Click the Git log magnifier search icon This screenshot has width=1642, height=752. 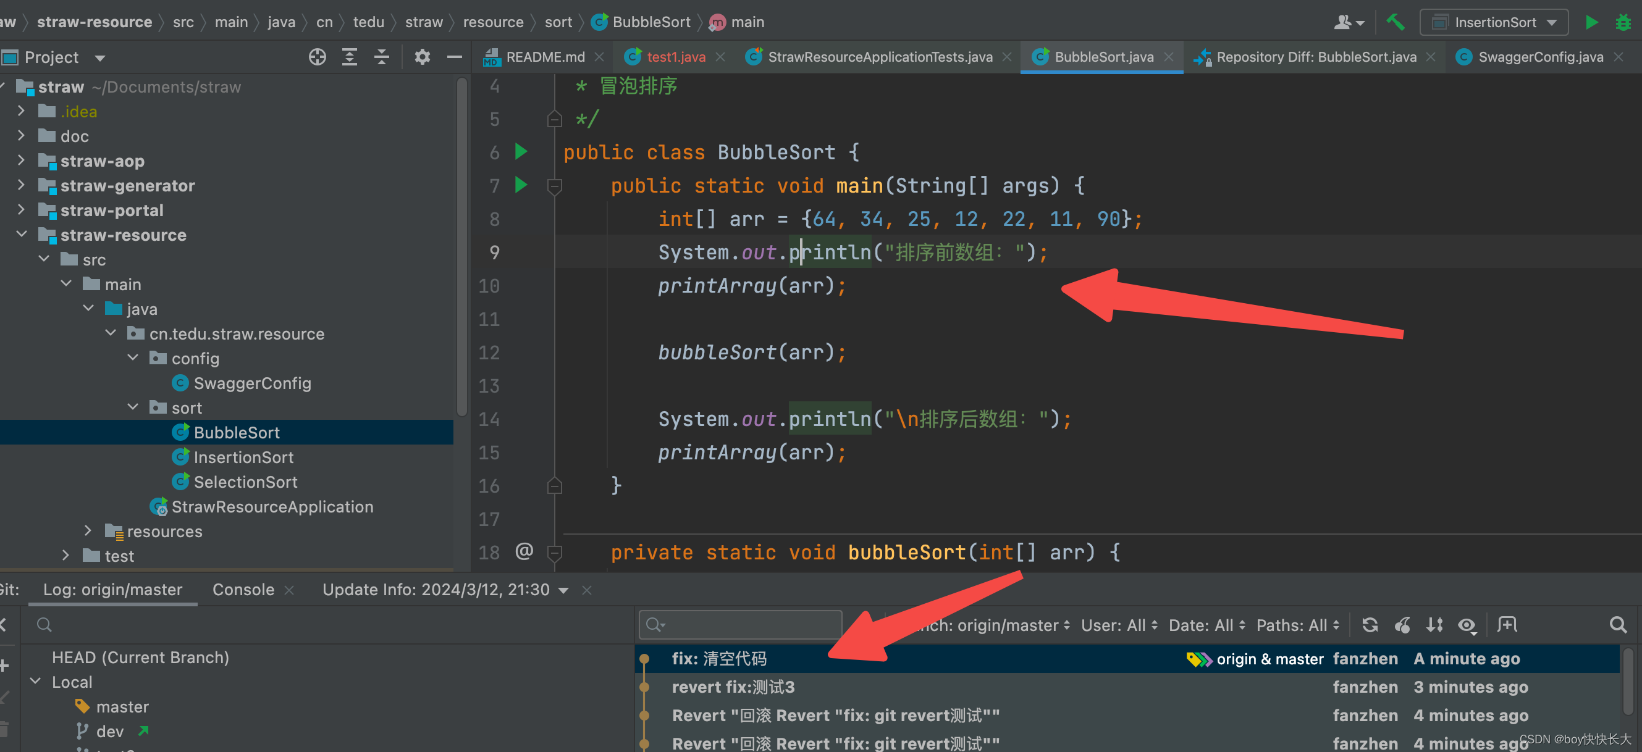coord(1618,625)
